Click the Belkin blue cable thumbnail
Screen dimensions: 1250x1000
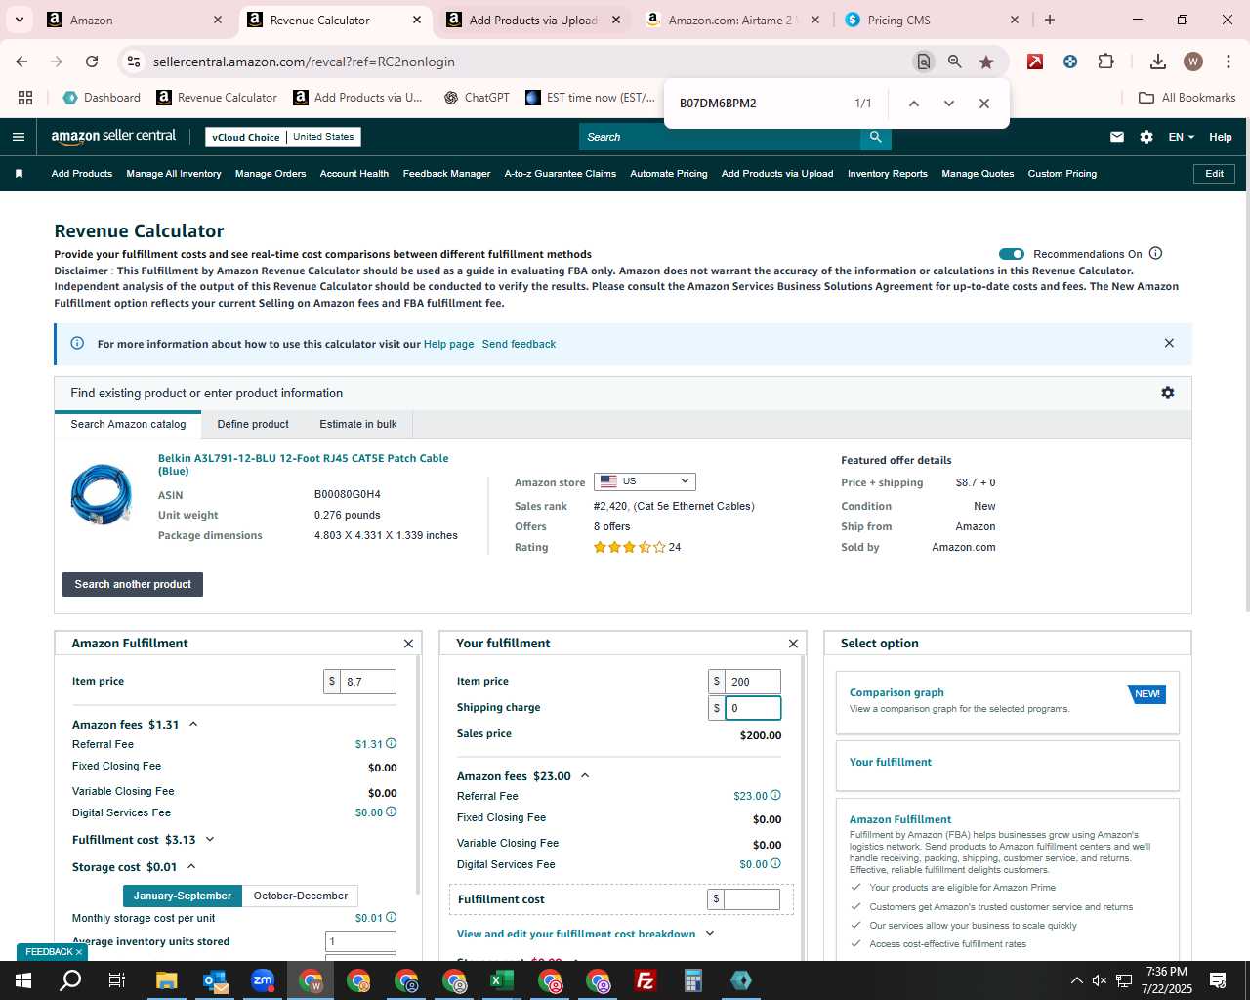(102, 494)
